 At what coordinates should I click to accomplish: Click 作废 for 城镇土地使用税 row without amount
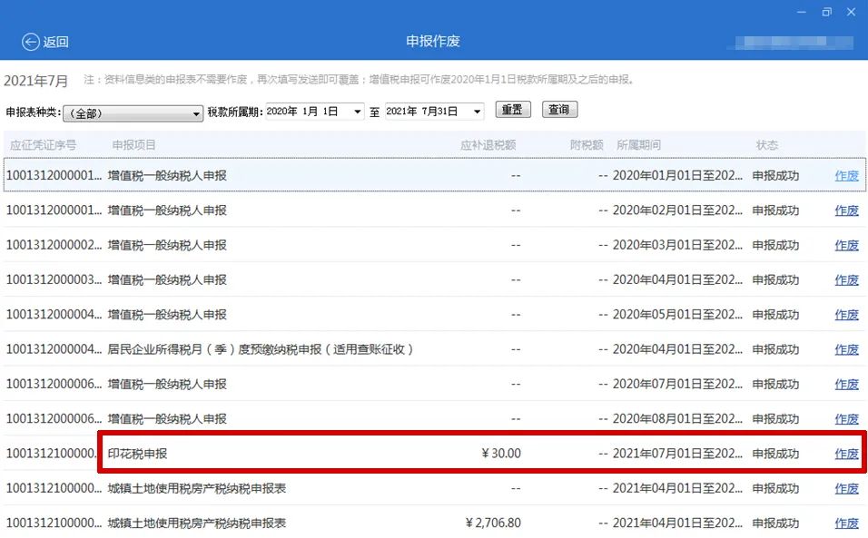846,489
